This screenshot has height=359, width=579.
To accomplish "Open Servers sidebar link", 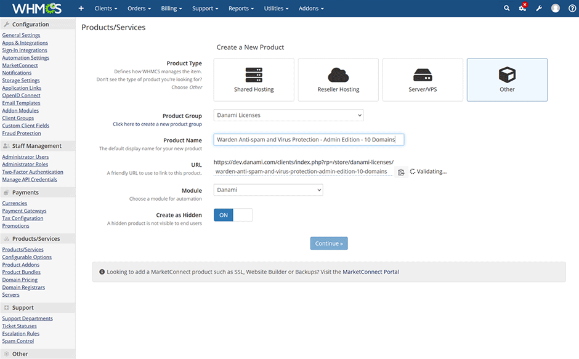I will 10,295.
